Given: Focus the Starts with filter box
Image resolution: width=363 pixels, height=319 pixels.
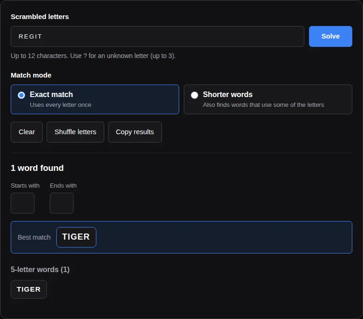Looking at the screenshot, I should [22, 203].
